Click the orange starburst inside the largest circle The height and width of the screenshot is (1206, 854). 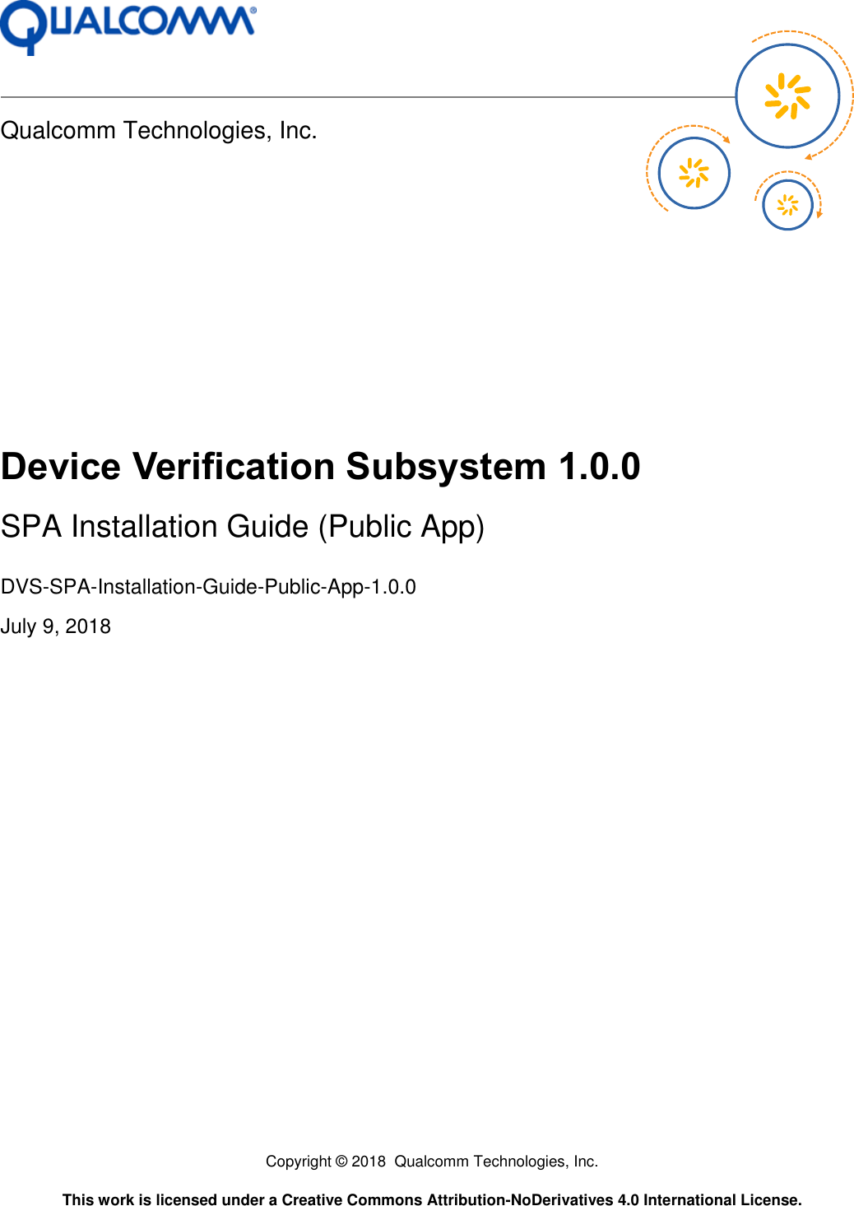[x=787, y=95]
